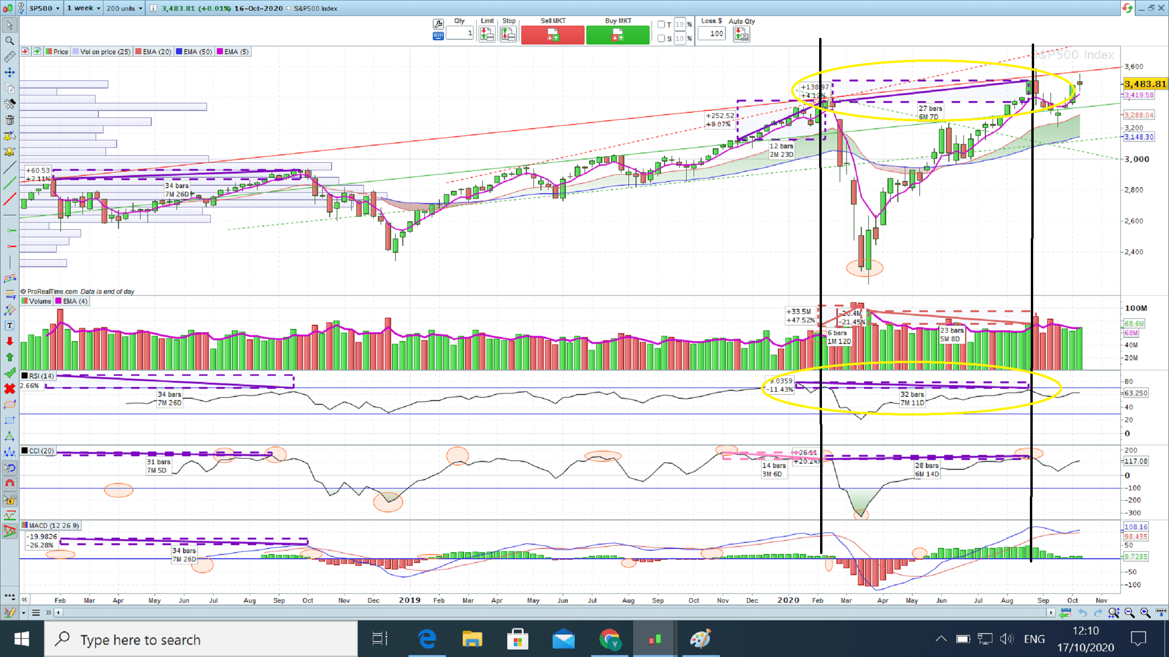1169x657 pixels.
Task: Toggle the EMA (20) indicator legend
Action: pyautogui.click(x=154, y=51)
